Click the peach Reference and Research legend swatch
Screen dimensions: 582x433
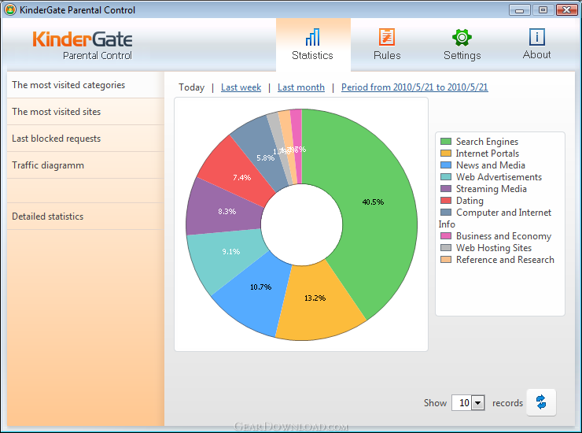(446, 260)
